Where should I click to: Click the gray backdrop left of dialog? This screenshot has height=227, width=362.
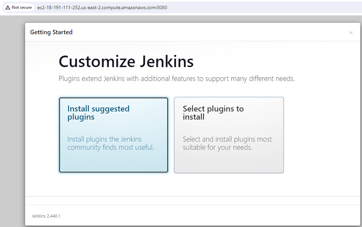click(x=12, y=116)
